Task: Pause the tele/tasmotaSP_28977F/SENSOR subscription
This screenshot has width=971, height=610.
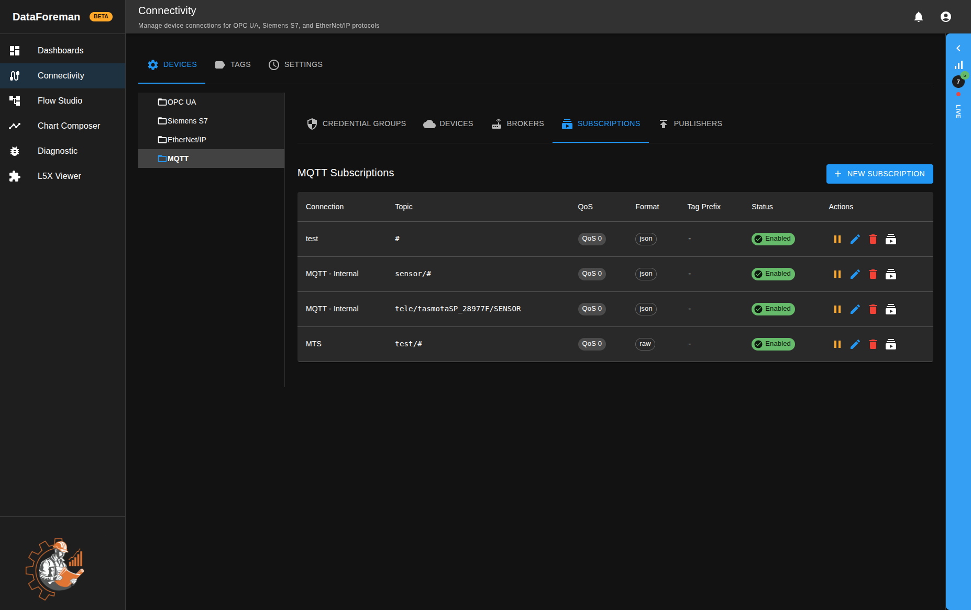Action: pyautogui.click(x=837, y=309)
